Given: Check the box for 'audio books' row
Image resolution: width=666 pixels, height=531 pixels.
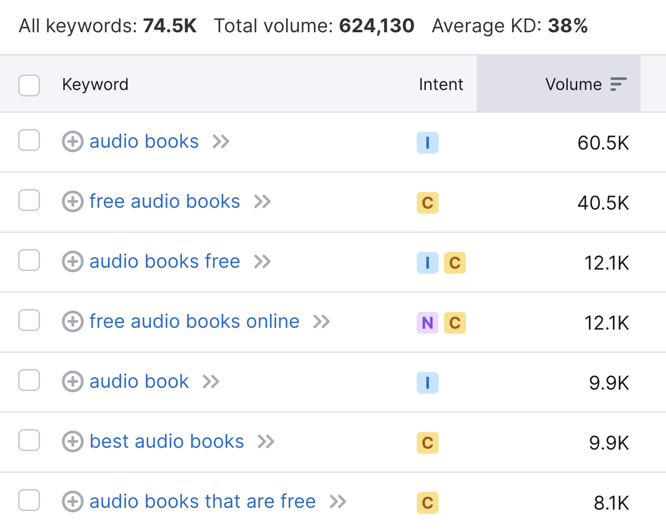Looking at the screenshot, I should point(29,140).
